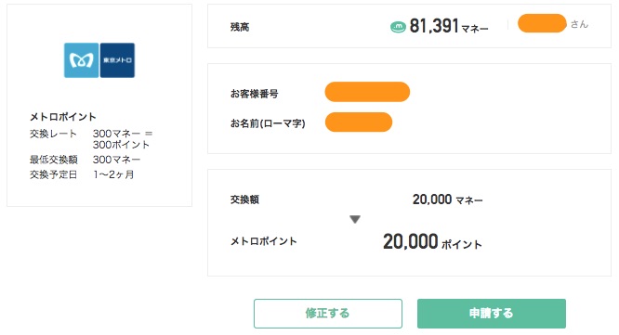
Task: Click the 最低交換額 300マネー line
Action: 85,160
